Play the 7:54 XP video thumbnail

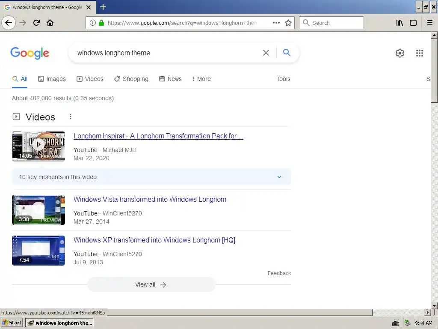(x=38, y=250)
